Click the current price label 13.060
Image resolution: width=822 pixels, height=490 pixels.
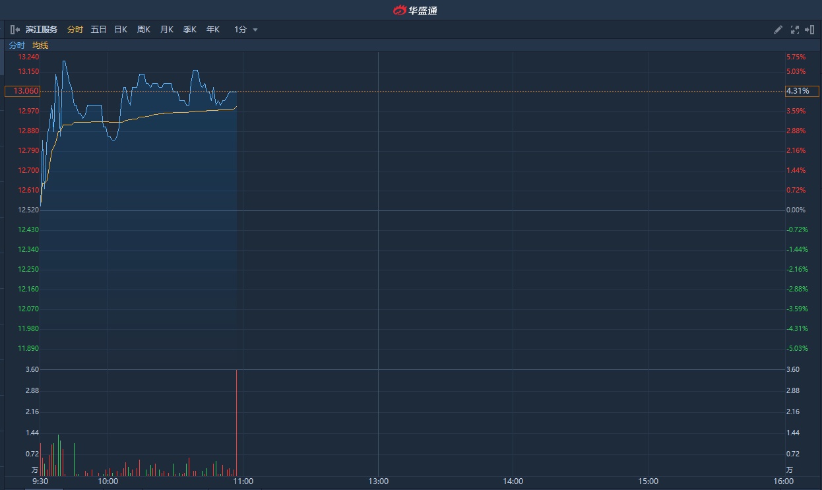tap(22, 91)
